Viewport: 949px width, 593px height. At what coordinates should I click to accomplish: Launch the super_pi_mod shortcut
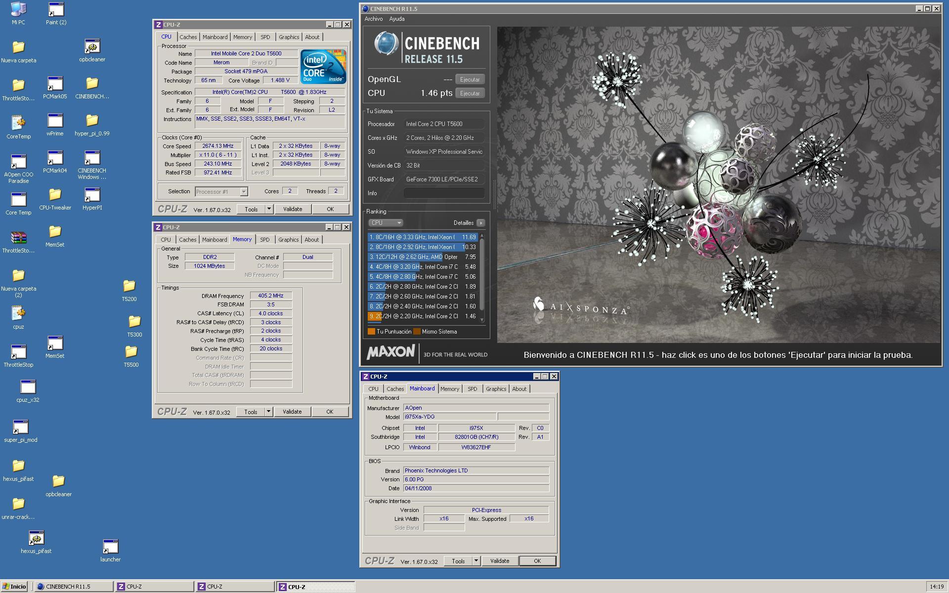20,431
